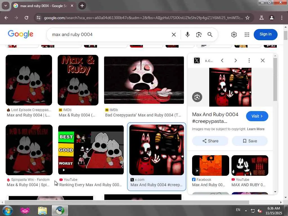Open the related Facebook video thumbnail
The height and width of the screenshot is (216, 288).
(210, 165)
